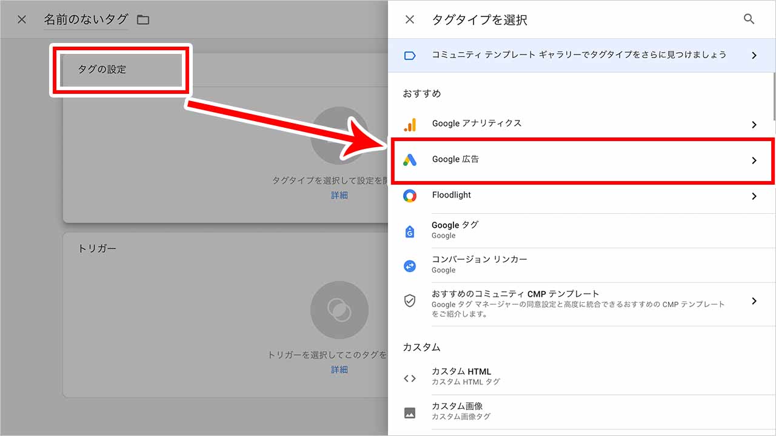
Task: Click the community template gallery tag icon
Action: (x=410, y=55)
